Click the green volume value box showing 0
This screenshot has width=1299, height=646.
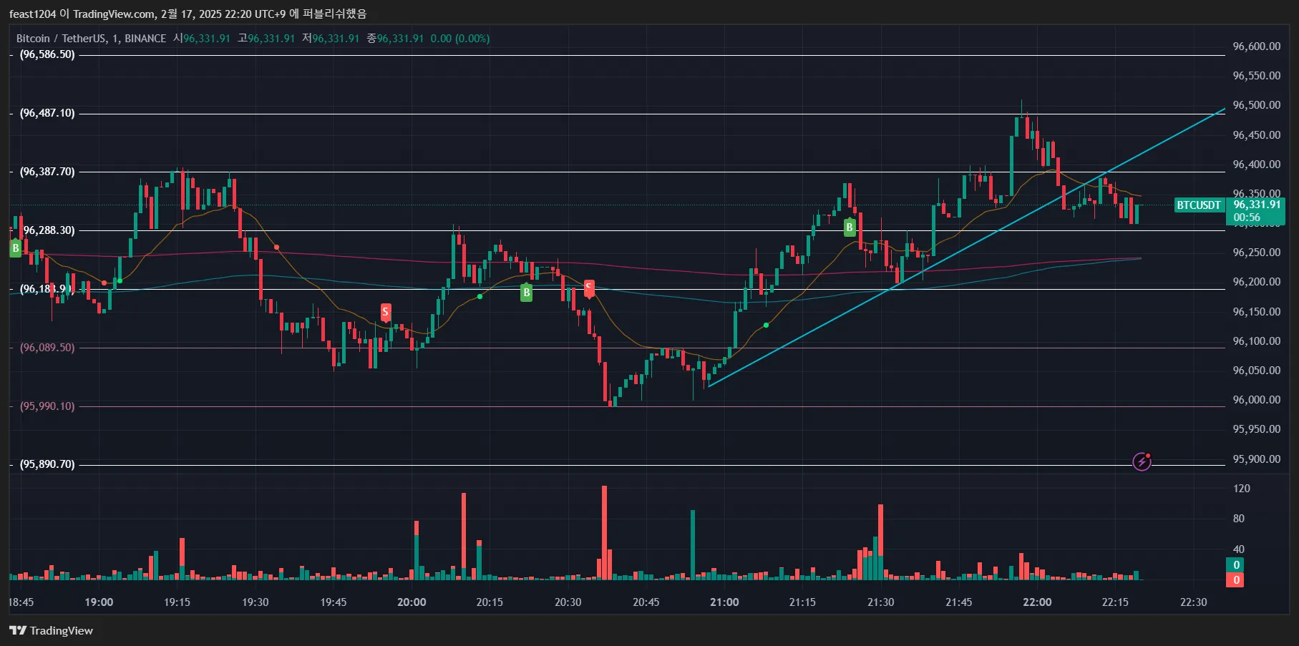point(1236,565)
